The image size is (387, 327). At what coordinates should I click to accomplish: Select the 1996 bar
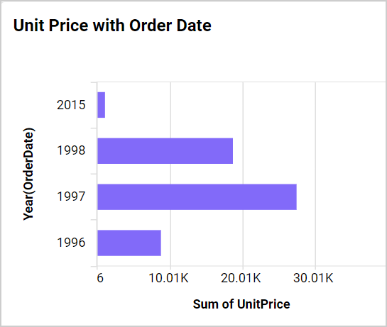coord(129,243)
